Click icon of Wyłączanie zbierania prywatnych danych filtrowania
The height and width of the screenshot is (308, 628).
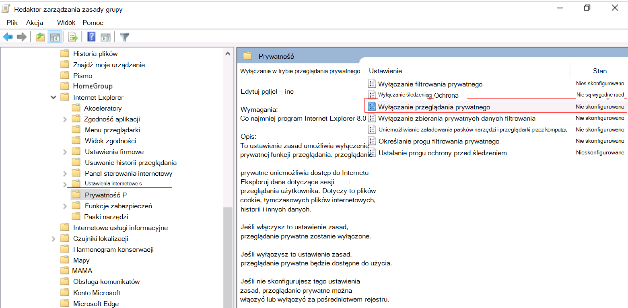pos(372,118)
